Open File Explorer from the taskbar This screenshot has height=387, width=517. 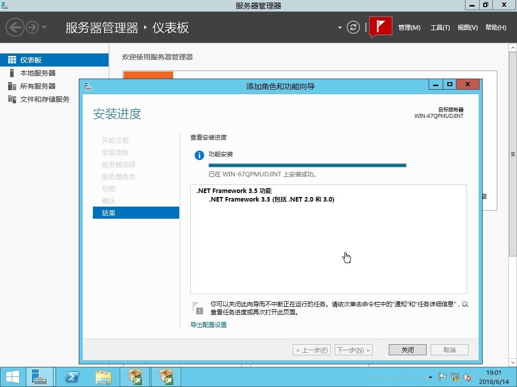tap(103, 377)
